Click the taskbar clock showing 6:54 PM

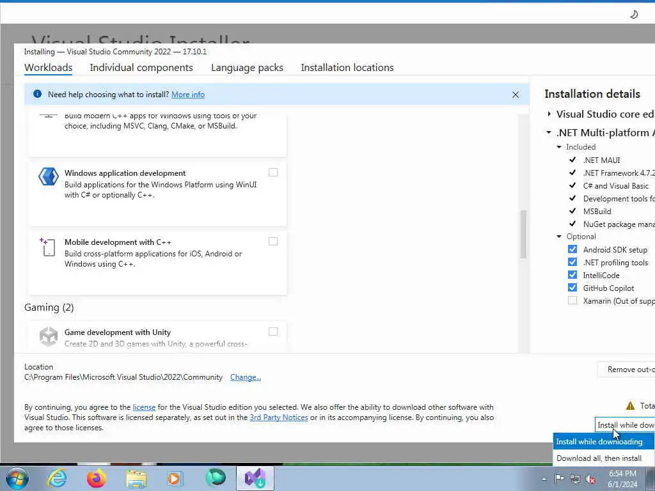[622, 479]
